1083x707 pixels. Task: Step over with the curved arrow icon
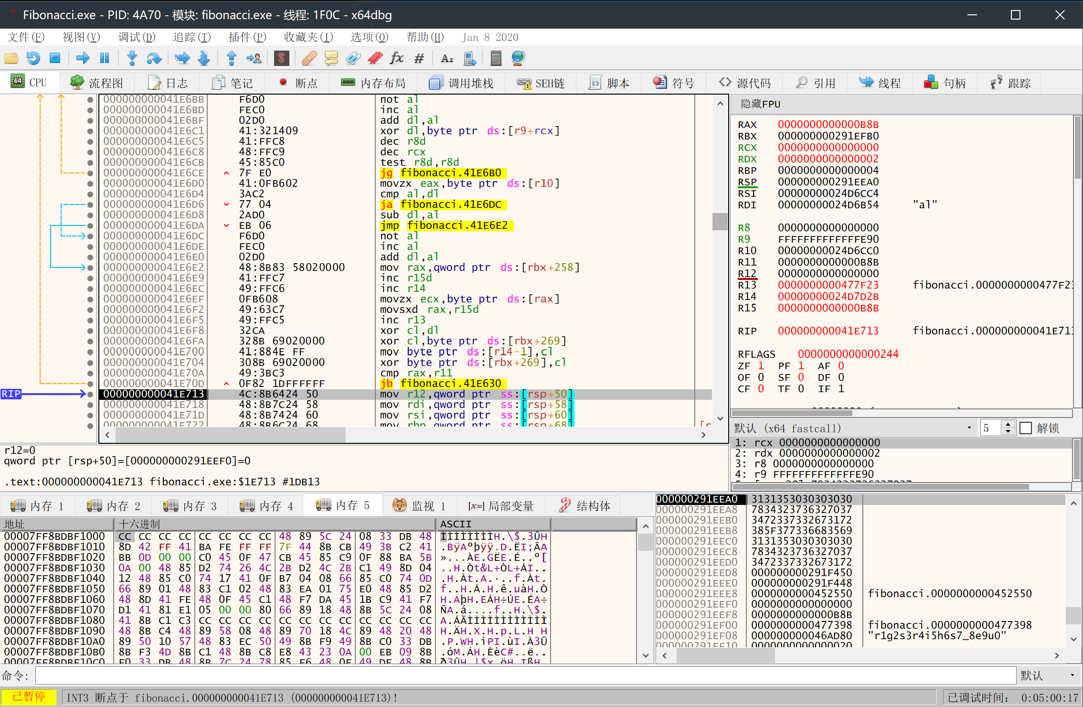(154, 58)
